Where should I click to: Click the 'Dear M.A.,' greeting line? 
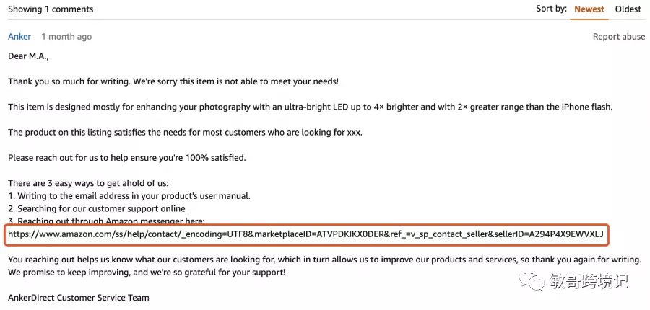coord(28,56)
